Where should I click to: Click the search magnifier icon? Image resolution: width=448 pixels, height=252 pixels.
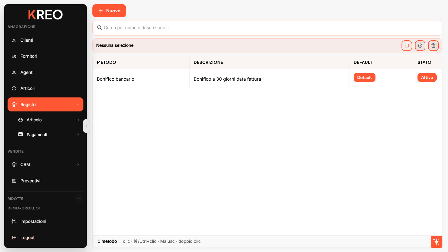99,28
